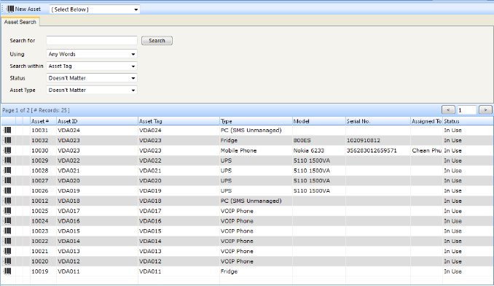This screenshot has width=494, height=286.
Task: Open barcode icon for asset 10020
Action: (x=8, y=261)
